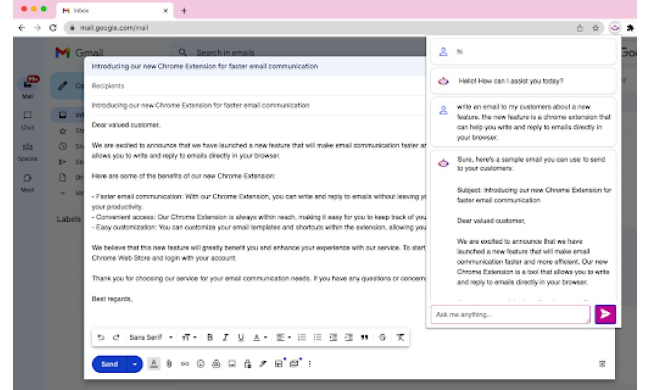Insert a link using the chain icon

[x=185, y=364]
